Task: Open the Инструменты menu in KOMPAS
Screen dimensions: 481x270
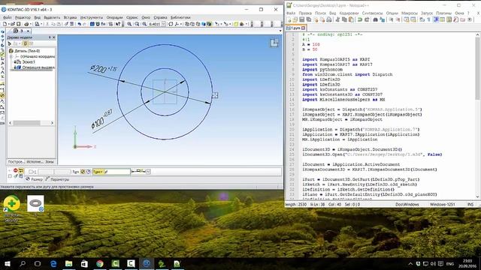Action: (92, 17)
